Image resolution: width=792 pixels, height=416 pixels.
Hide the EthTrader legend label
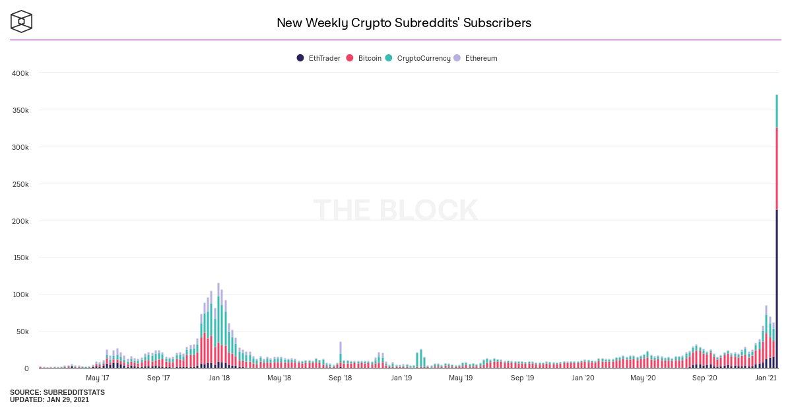tap(324, 58)
